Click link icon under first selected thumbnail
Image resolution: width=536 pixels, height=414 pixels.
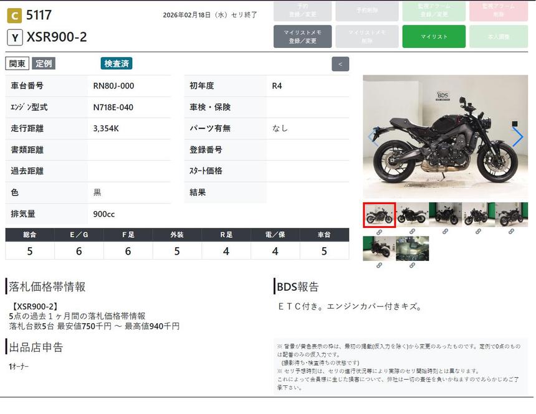379,232
